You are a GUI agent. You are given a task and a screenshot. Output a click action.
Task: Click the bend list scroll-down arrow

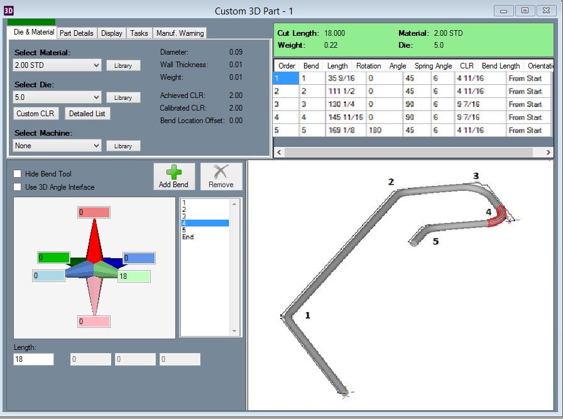(x=234, y=331)
